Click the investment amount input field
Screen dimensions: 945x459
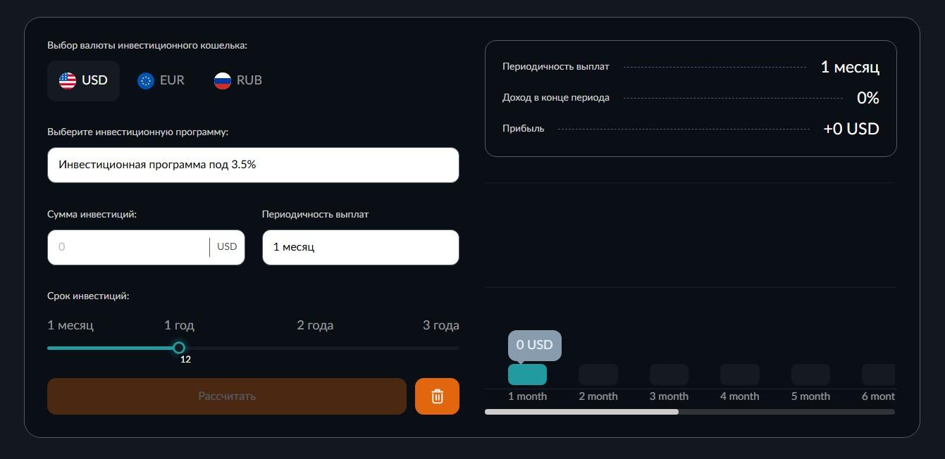[x=129, y=247]
